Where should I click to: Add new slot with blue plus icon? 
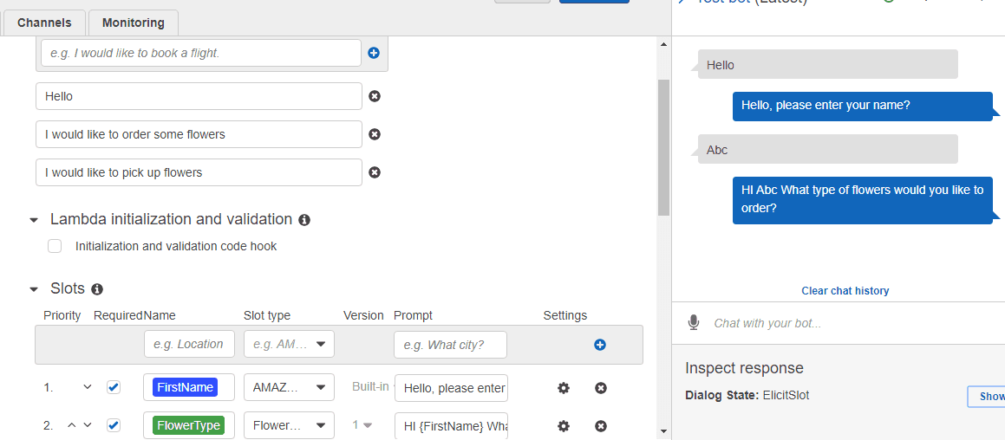600,345
